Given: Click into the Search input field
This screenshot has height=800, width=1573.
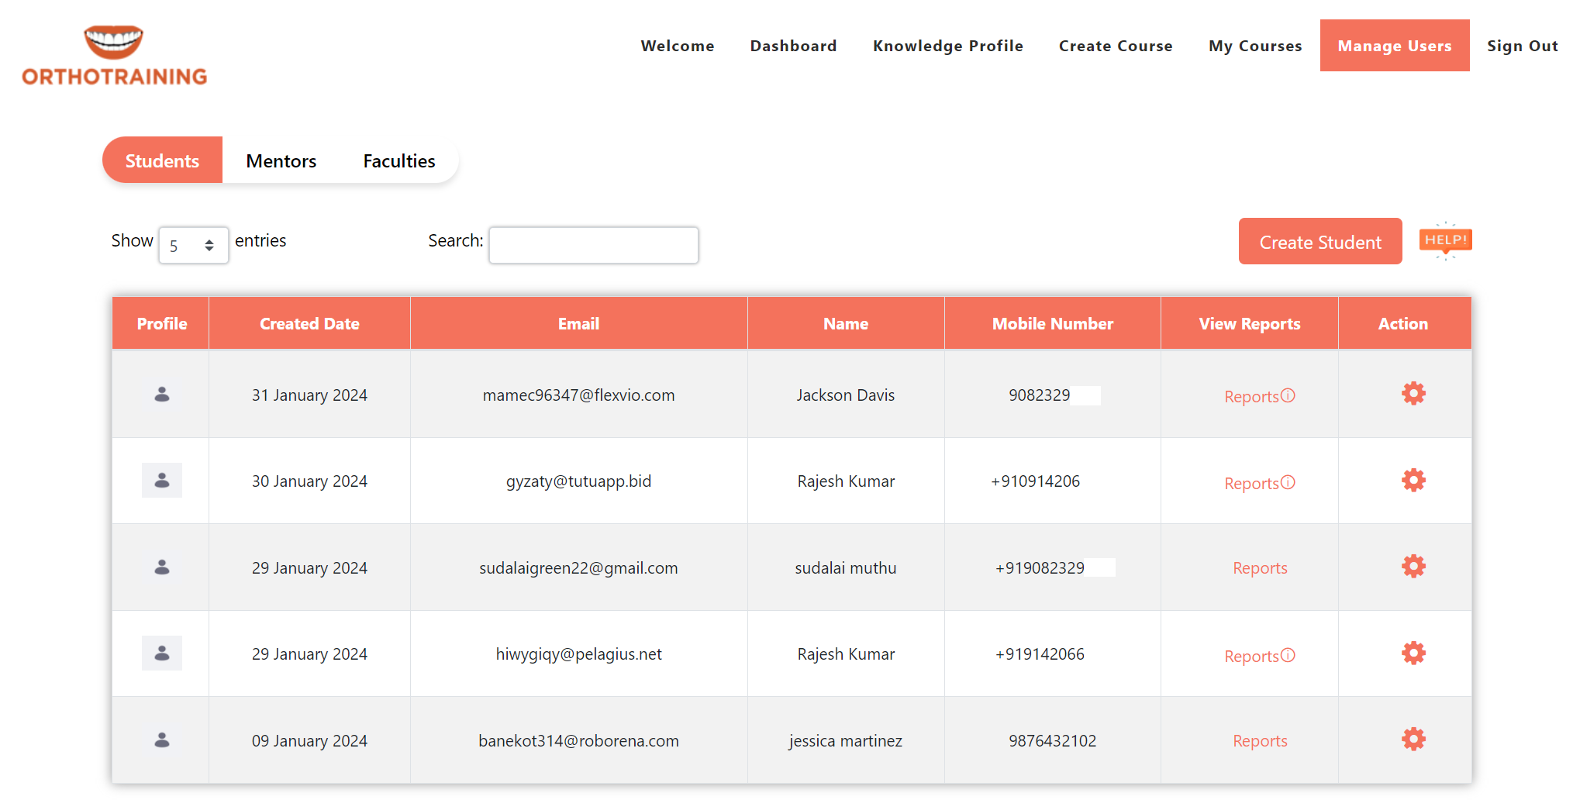Looking at the screenshot, I should tap(593, 246).
